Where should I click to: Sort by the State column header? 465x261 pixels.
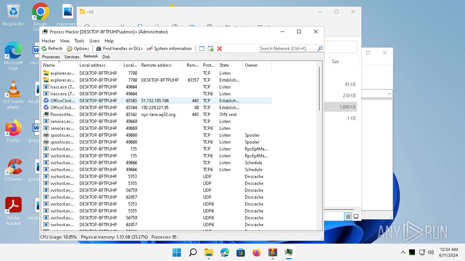[x=230, y=65]
